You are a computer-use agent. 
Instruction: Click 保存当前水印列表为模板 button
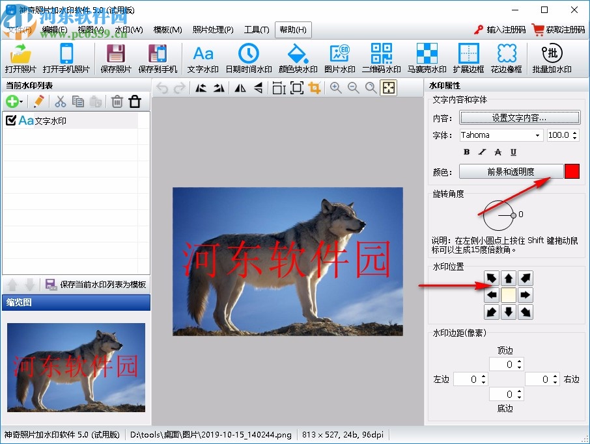coord(96,284)
